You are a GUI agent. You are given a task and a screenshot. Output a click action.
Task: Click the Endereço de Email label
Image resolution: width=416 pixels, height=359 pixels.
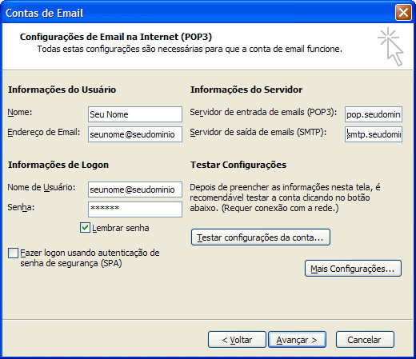(x=44, y=133)
